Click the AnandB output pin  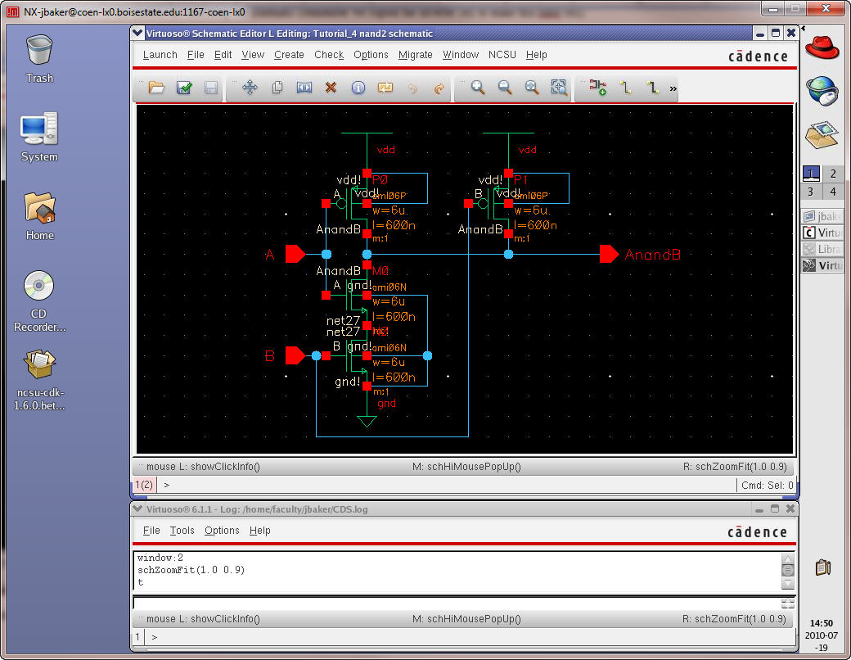point(608,255)
